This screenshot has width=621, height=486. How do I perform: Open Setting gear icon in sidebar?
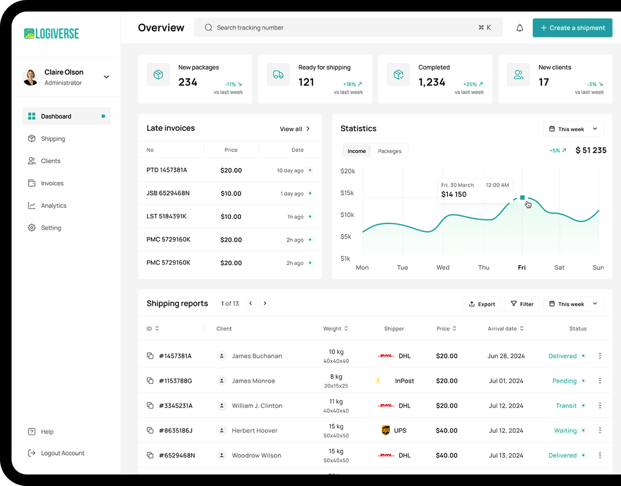tap(32, 228)
